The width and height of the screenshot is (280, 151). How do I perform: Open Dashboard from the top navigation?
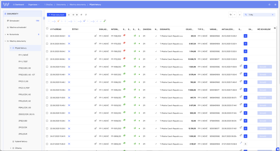(18, 5)
